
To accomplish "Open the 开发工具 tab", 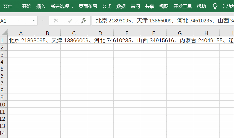I will coord(183,6).
